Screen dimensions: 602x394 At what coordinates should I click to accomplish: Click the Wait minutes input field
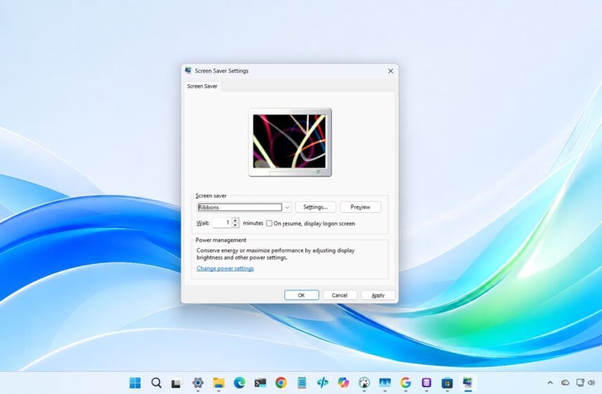pyautogui.click(x=222, y=223)
